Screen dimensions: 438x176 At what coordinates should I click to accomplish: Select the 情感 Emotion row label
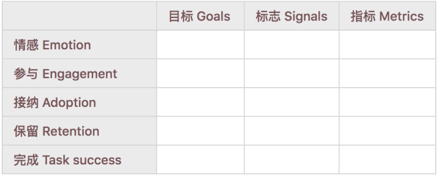(x=52, y=45)
